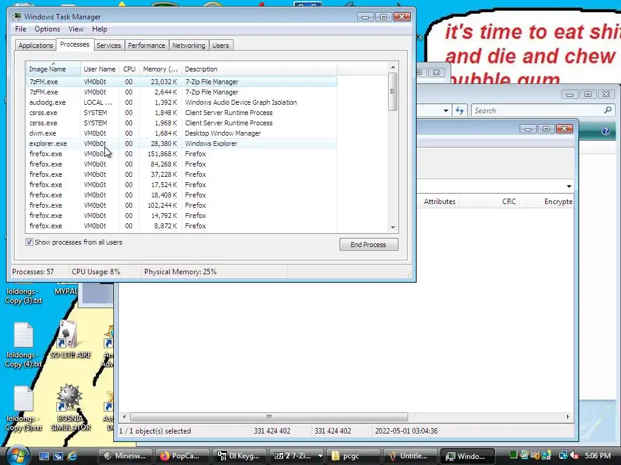This screenshot has height=465, width=621.
Task: Click the Attributes column header in 7-Zip
Action: pos(439,201)
